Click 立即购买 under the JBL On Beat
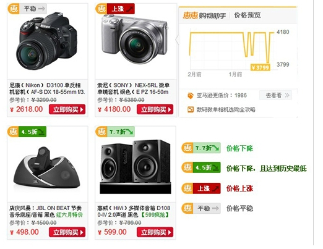The height and width of the screenshot is (249, 323). (67, 232)
